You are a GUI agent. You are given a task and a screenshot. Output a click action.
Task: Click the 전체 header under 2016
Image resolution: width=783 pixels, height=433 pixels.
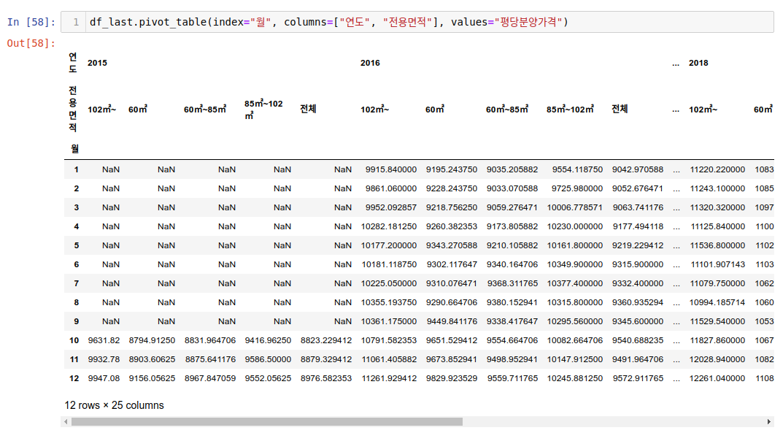click(620, 109)
